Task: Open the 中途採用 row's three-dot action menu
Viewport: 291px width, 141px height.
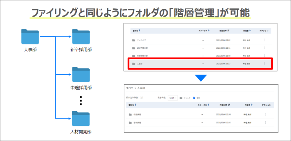Action: click(266, 114)
